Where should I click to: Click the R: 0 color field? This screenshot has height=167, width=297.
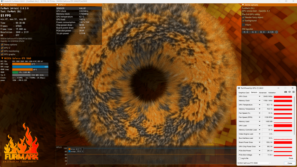point(246,32)
